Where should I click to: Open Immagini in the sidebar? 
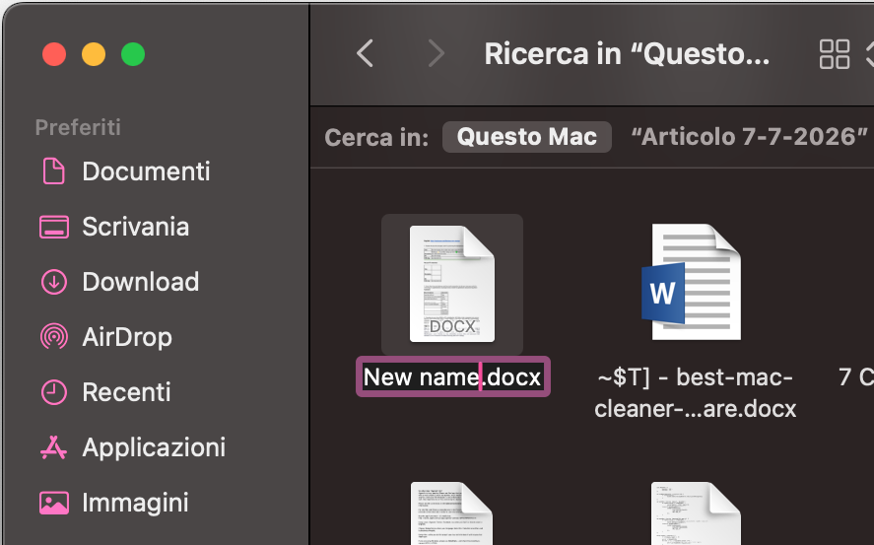point(135,503)
